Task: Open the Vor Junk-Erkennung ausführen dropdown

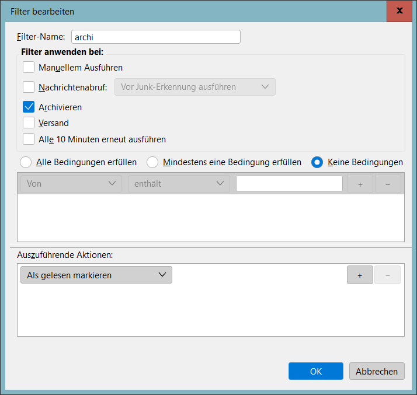Action: tap(194, 87)
